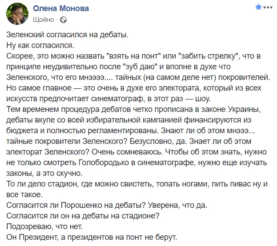Image resolution: width=277 pixels, height=246 pixels.
Task: Click the line 'законы, а это скучно.'
Action: (44, 173)
